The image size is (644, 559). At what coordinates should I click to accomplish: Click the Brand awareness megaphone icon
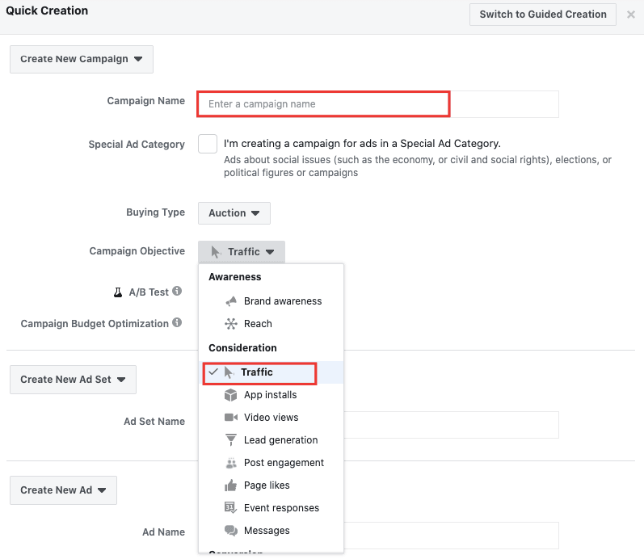231,301
